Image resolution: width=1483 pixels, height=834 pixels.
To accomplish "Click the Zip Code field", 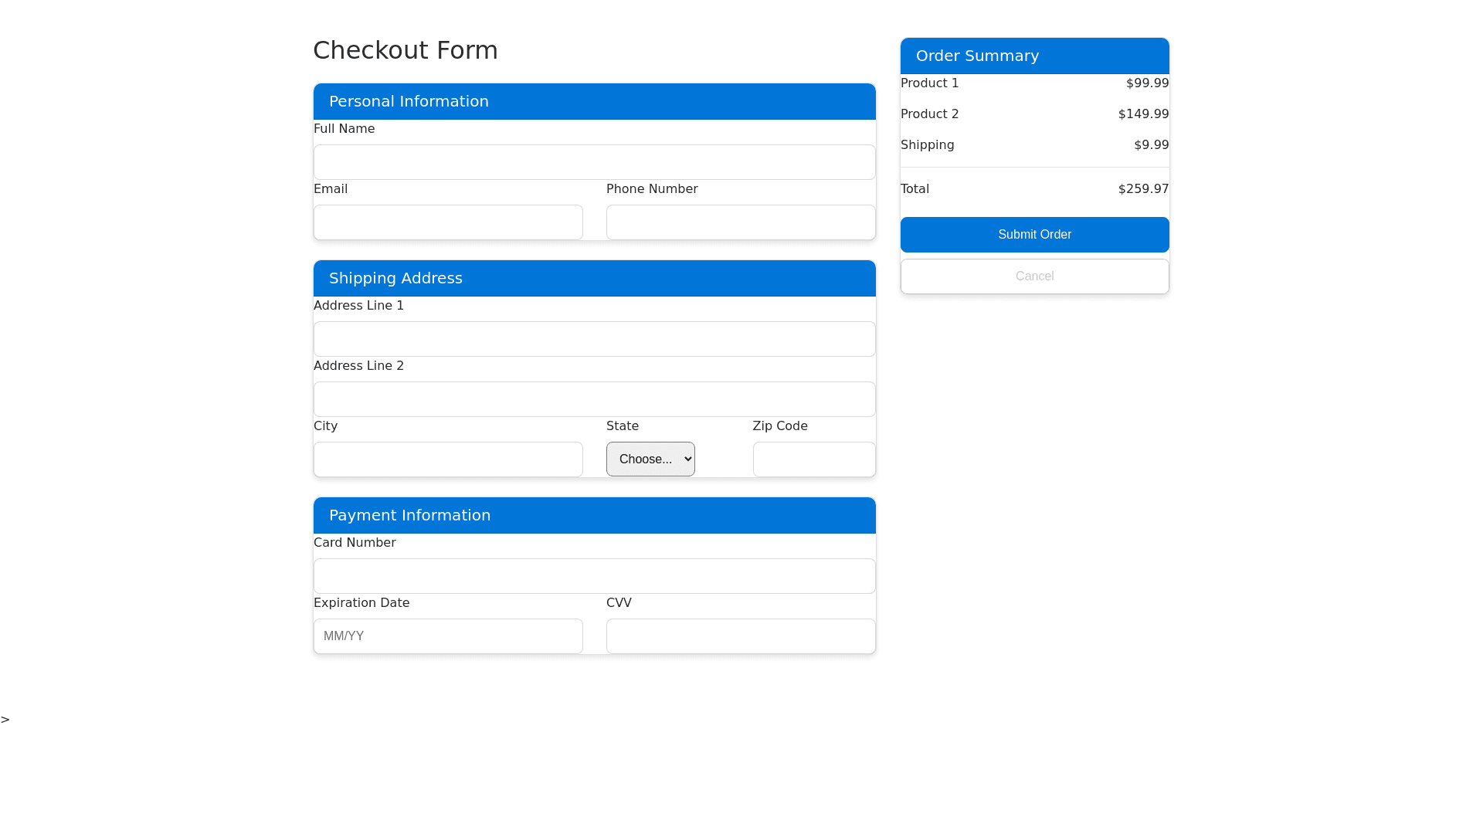I will coord(813,459).
